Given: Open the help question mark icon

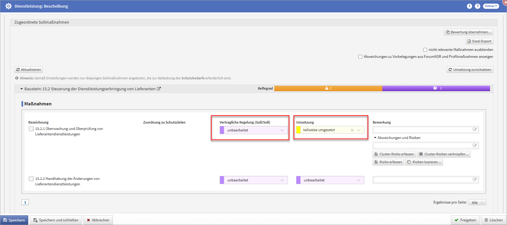Looking at the screenshot, I should click(x=478, y=6).
